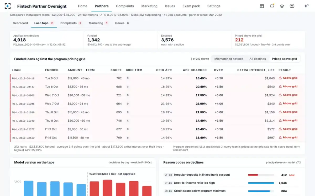Switch filter to Mismatched notices
The height and width of the screenshot is (196, 315).
229,59
